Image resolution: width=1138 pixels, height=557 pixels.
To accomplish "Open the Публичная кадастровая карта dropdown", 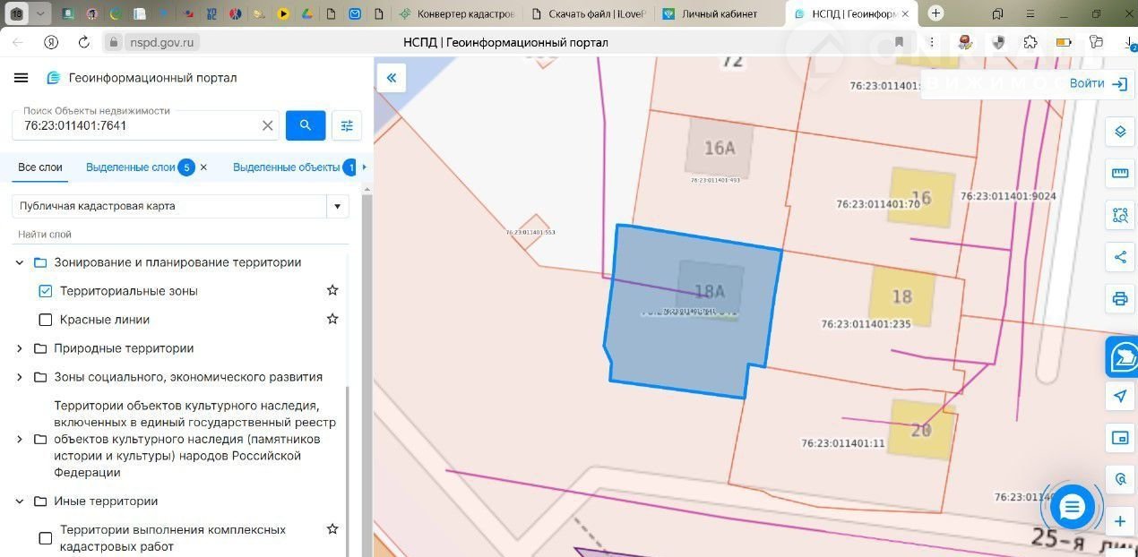I will point(337,206).
